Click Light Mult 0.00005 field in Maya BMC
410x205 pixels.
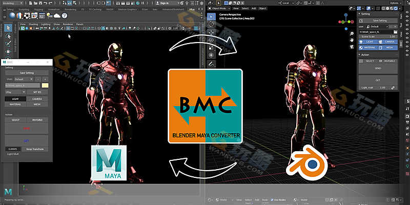point(13,149)
